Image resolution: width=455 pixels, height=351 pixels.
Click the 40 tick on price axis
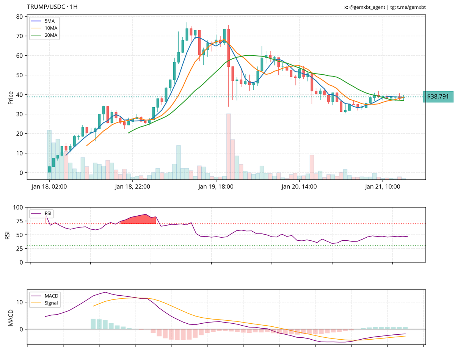click(19, 94)
